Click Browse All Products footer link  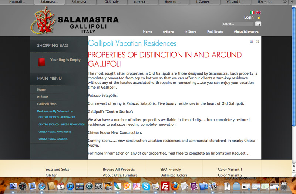pyautogui.click(x=119, y=169)
